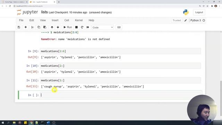The width and height of the screenshot is (222, 125).
Task: Open the Cell menu
Action: (67, 20)
